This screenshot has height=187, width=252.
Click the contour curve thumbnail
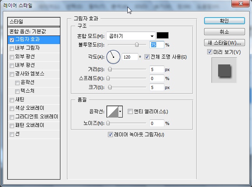click(x=112, y=111)
